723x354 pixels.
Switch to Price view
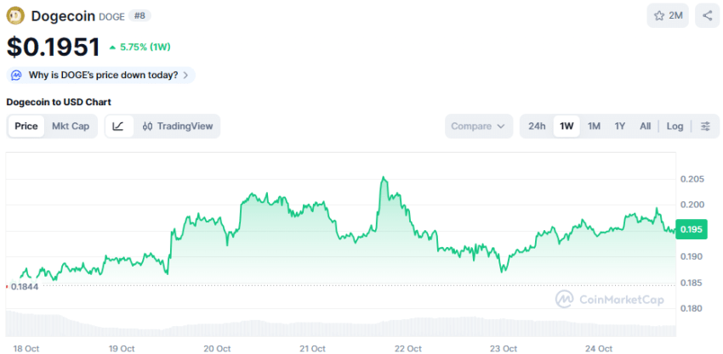[26, 126]
